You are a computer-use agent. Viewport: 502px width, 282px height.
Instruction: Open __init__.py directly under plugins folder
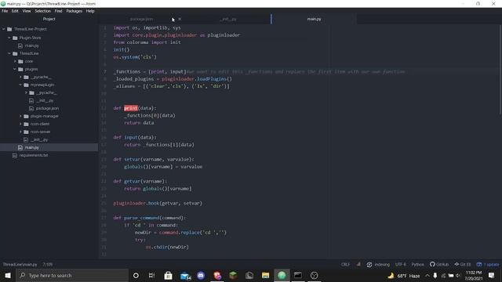click(x=39, y=139)
